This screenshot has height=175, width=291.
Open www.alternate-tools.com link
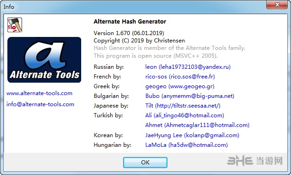(39, 93)
